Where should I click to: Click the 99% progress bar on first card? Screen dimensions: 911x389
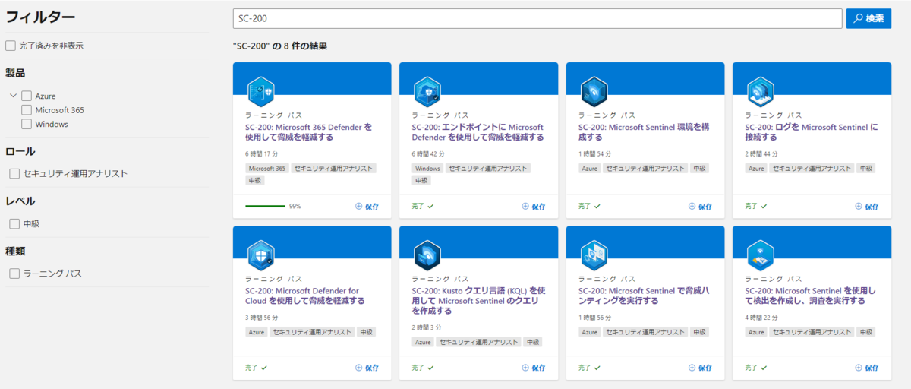(265, 206)
